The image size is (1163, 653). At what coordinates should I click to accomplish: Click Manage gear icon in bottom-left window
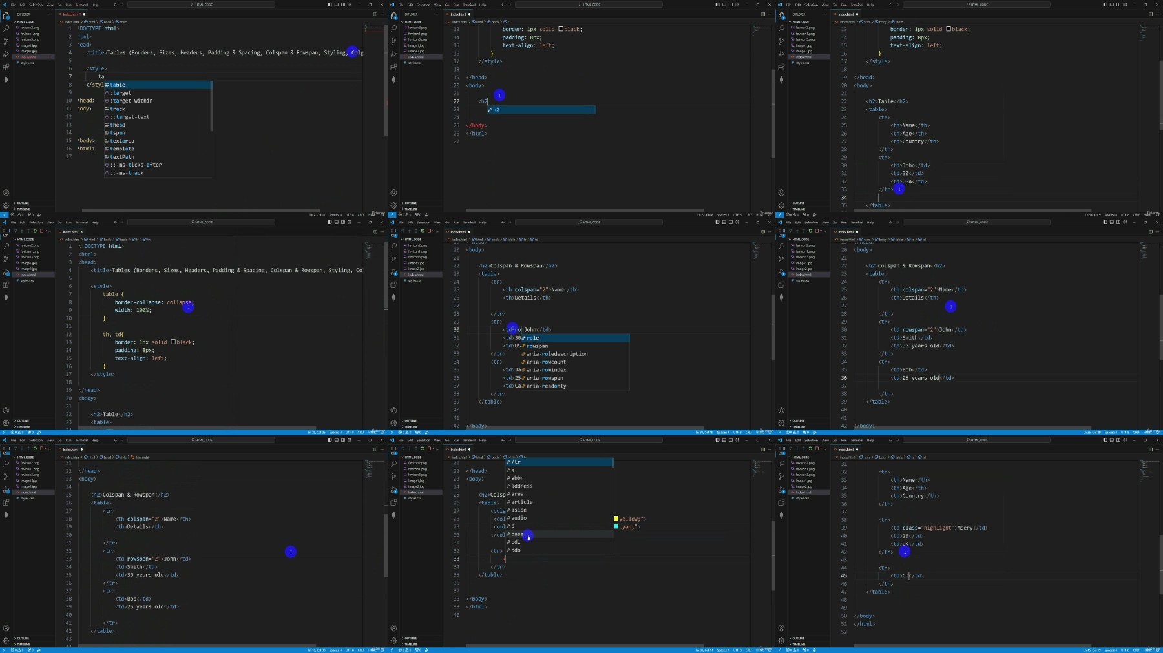pyautogui.click(x=6, y=640)
